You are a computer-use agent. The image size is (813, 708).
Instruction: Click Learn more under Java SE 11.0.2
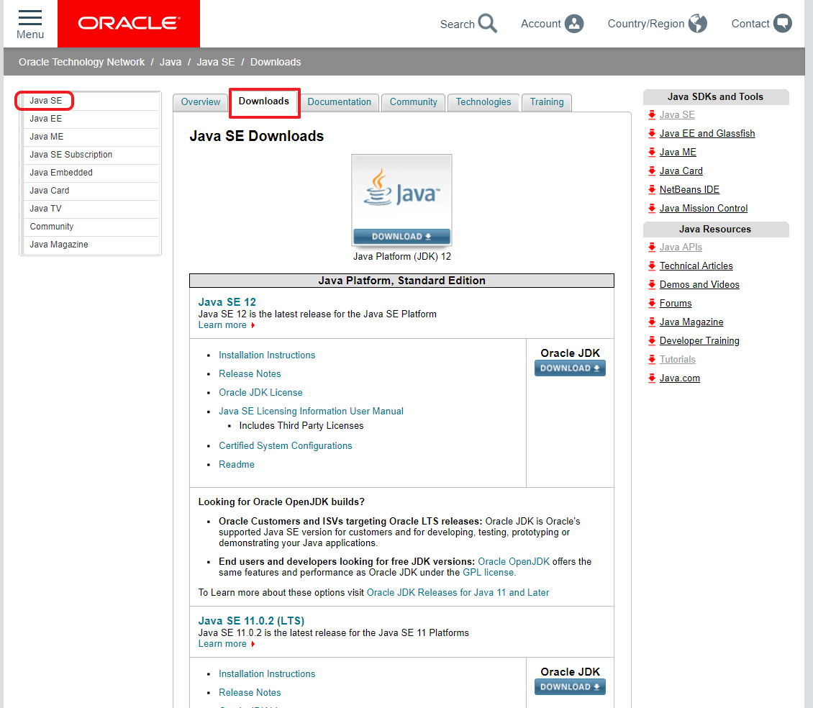(222, 644)
